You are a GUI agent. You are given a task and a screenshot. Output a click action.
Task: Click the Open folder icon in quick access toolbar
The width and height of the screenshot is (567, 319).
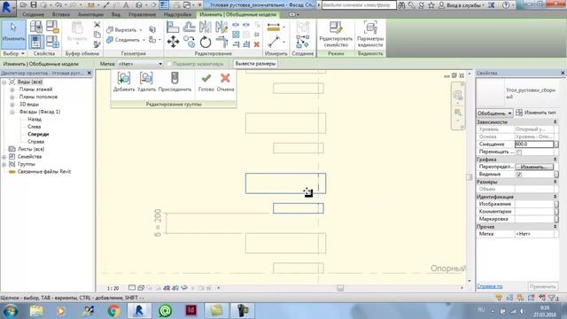tap(24, 5)
